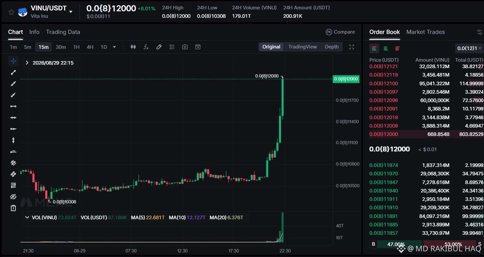Switch to the Chart tab
This screenshot has height=257, width=484.
tap(16, 32)
